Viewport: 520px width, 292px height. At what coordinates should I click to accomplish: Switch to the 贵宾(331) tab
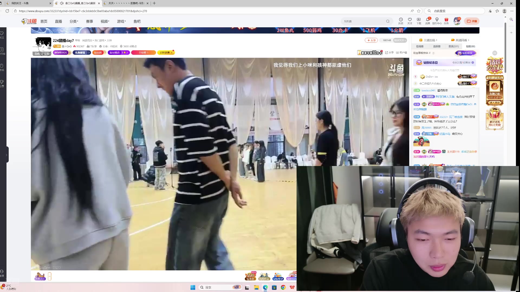[454, 47]
